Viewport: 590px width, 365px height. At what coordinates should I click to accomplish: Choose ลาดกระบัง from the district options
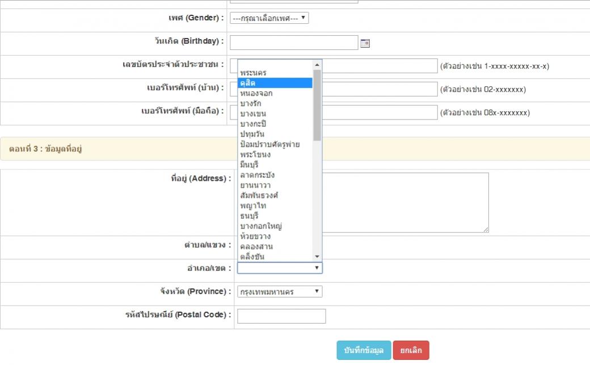click(x=257, y=175)
